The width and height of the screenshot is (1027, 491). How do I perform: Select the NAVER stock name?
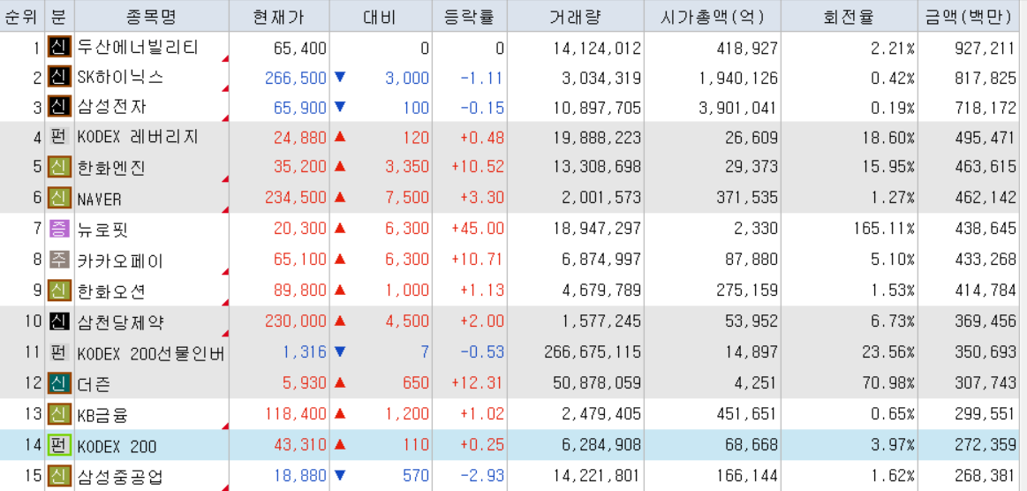click(100, 199)
